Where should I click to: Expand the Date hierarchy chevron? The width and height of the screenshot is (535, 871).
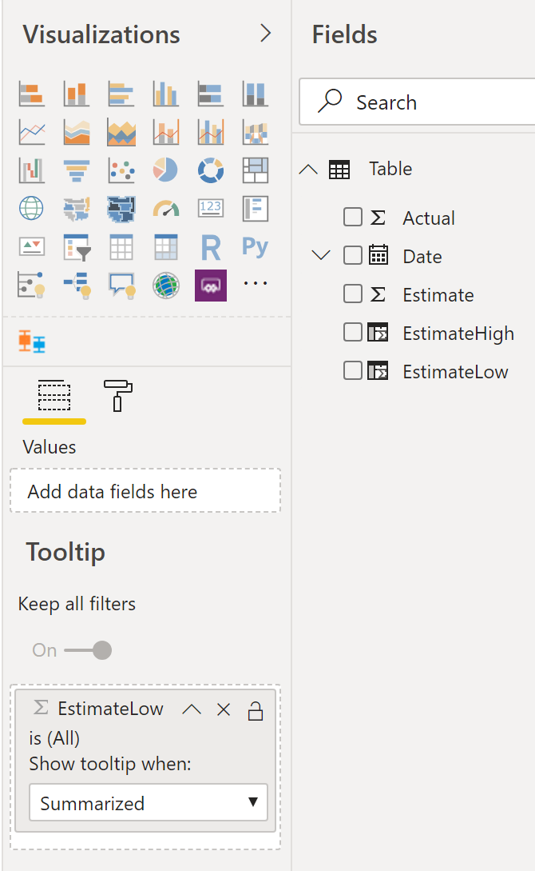(321, 255)
